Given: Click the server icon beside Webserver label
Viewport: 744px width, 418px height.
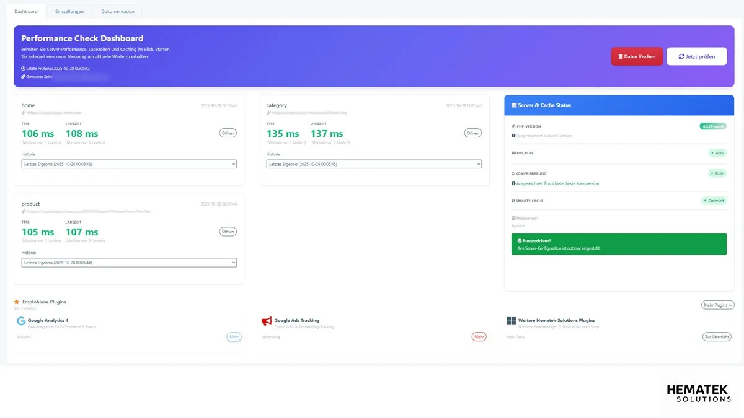Looking at the screenshot, I should tap(513, 218).
